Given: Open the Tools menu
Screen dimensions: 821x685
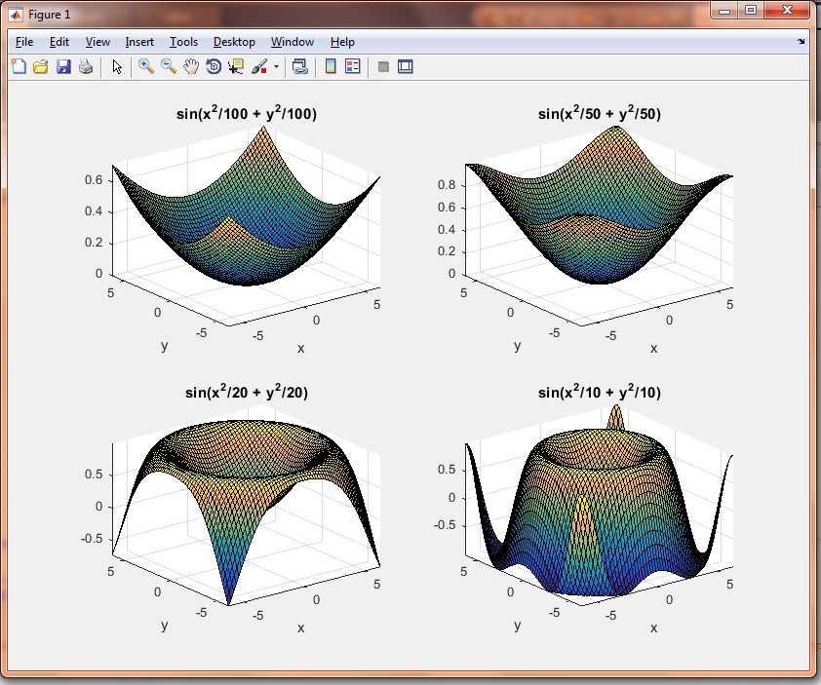Looking at the screenshot, I should point(183,42).
